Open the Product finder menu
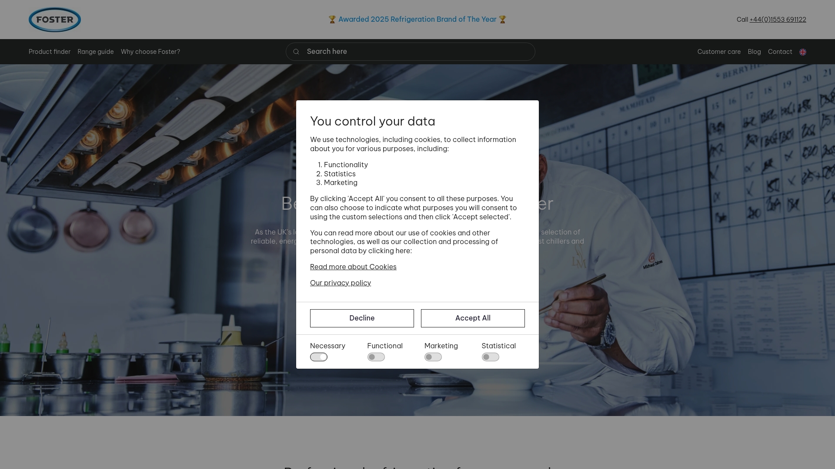This screenshot has height=469, width=835. point(49,51)
